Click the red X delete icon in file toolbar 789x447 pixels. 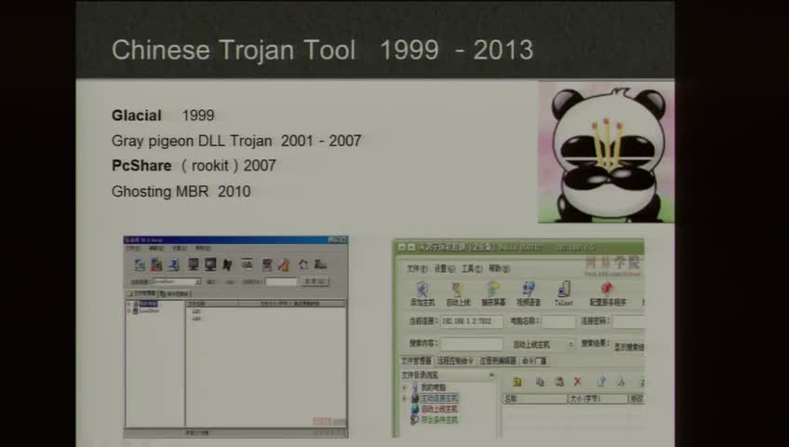[577, 382]
